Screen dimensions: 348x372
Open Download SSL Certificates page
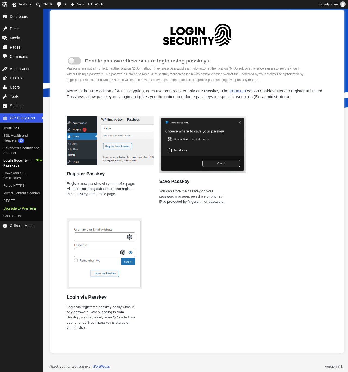(x=15, y=176)
